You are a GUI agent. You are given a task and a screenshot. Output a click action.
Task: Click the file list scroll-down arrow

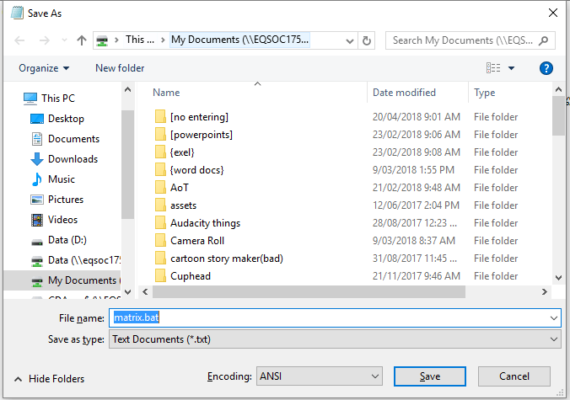tap(559, 278)
